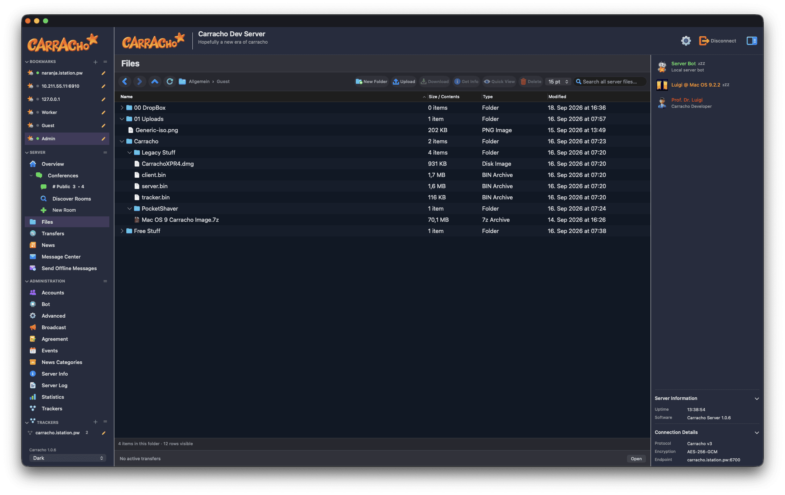Click the Agreement icon in sidebar
This screenshot has height=495, width=785.
click(33, 339)
